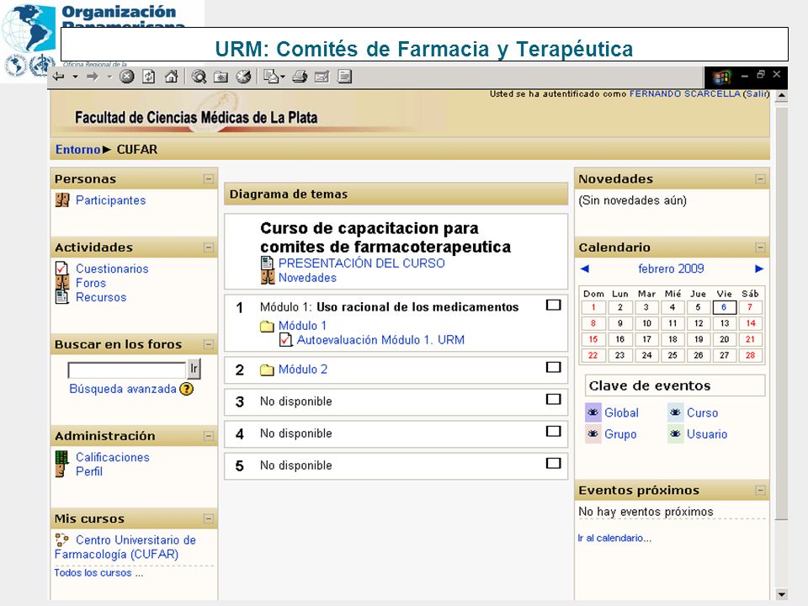This screenshot has height=606, width=808.
Task: Refresh the page with Refresh icon
Action: pyautogui.click(x=148, y=77)
